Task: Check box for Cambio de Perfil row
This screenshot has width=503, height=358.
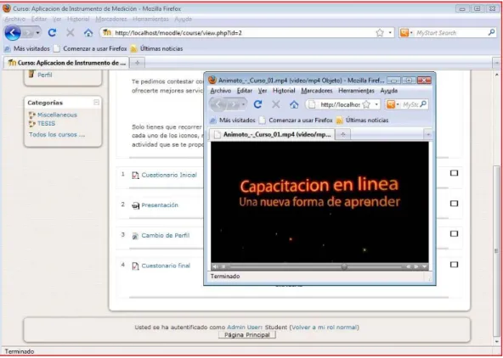Action: click(x=454, y=234)
